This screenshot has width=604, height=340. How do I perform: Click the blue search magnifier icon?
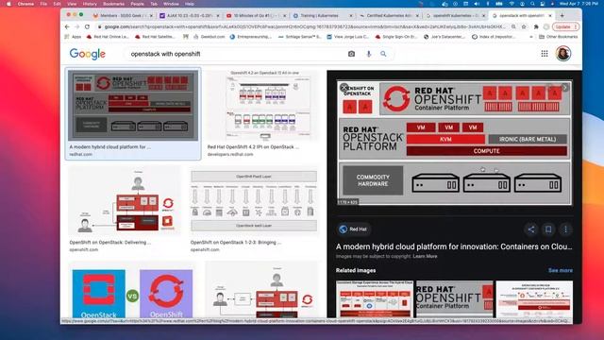[383, 54]
